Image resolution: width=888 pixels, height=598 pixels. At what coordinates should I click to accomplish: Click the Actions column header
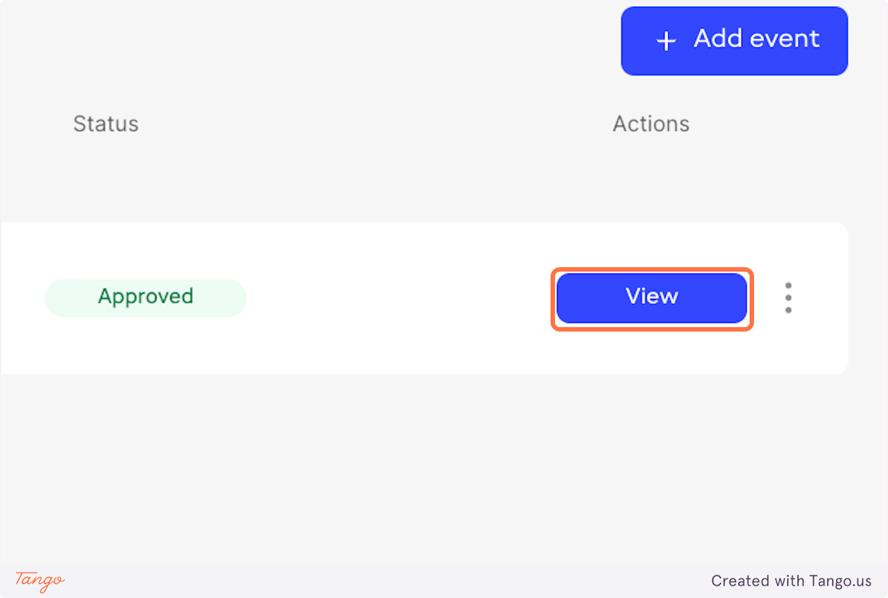[x=650, y=124]
